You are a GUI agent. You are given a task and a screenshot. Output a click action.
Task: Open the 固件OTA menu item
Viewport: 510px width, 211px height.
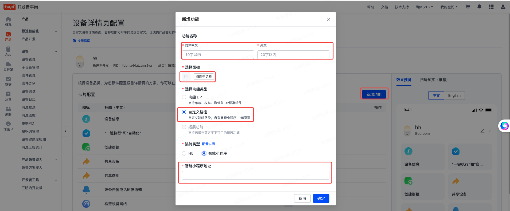tap(28, 83)
